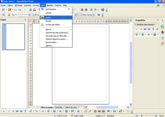Expand Arrow style dropdown arrow on line toolbar
This screenshot has height=117, width=165.
[x=16, y=15]
